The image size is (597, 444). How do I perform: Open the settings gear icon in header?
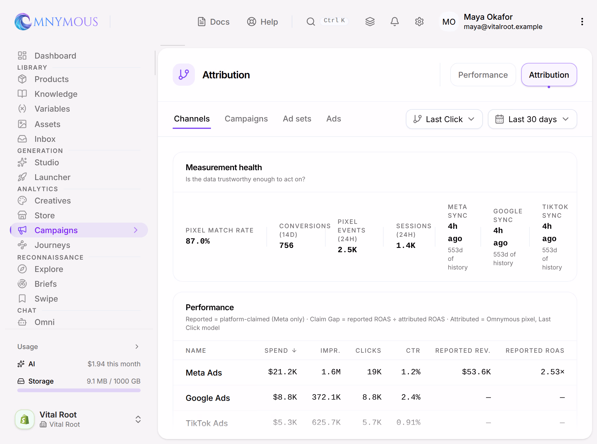point(419,22)
